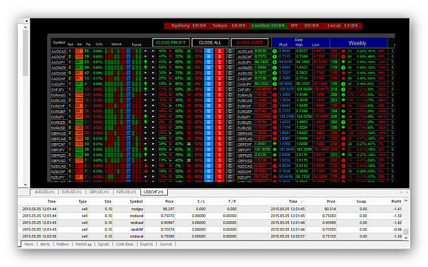The height and width of the screenshot is (267, 428).
Task: Click the S sell icon in CADJPY row
Action: click(219, 84)
